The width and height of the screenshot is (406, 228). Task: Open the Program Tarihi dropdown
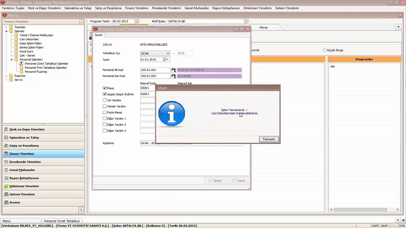click(137, 21)
